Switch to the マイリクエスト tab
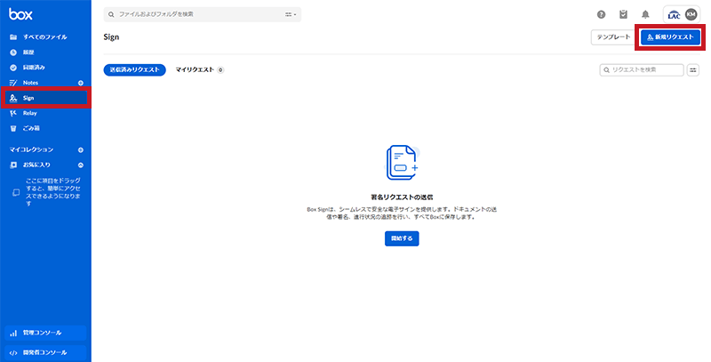The height and width of the screenshot is (362, 711). click(199, 70)
